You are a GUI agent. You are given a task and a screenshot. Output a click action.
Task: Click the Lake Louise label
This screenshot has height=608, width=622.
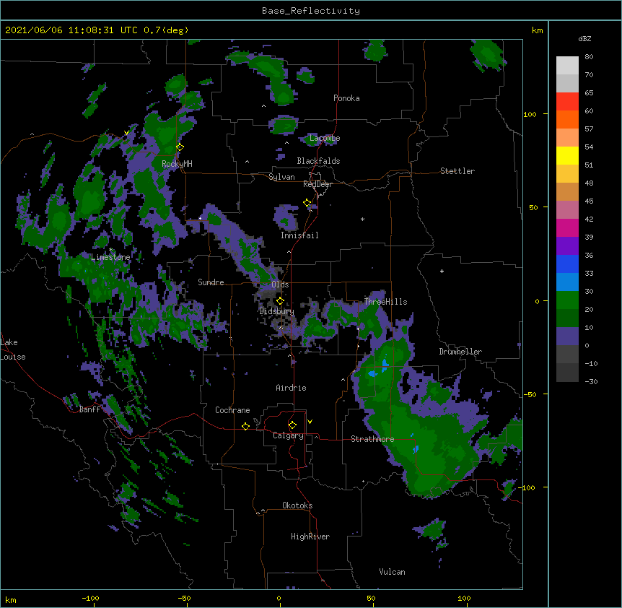(x=13, y=349)
